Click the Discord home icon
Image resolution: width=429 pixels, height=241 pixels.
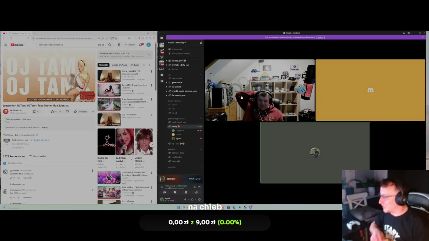click(x=162, y=38)
